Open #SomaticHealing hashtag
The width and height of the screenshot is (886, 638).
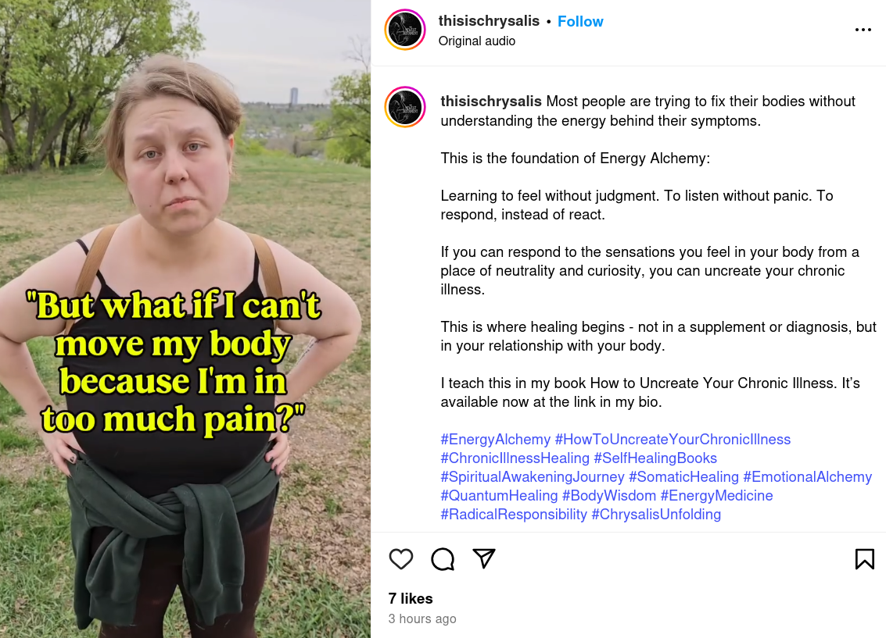point(683,476)
